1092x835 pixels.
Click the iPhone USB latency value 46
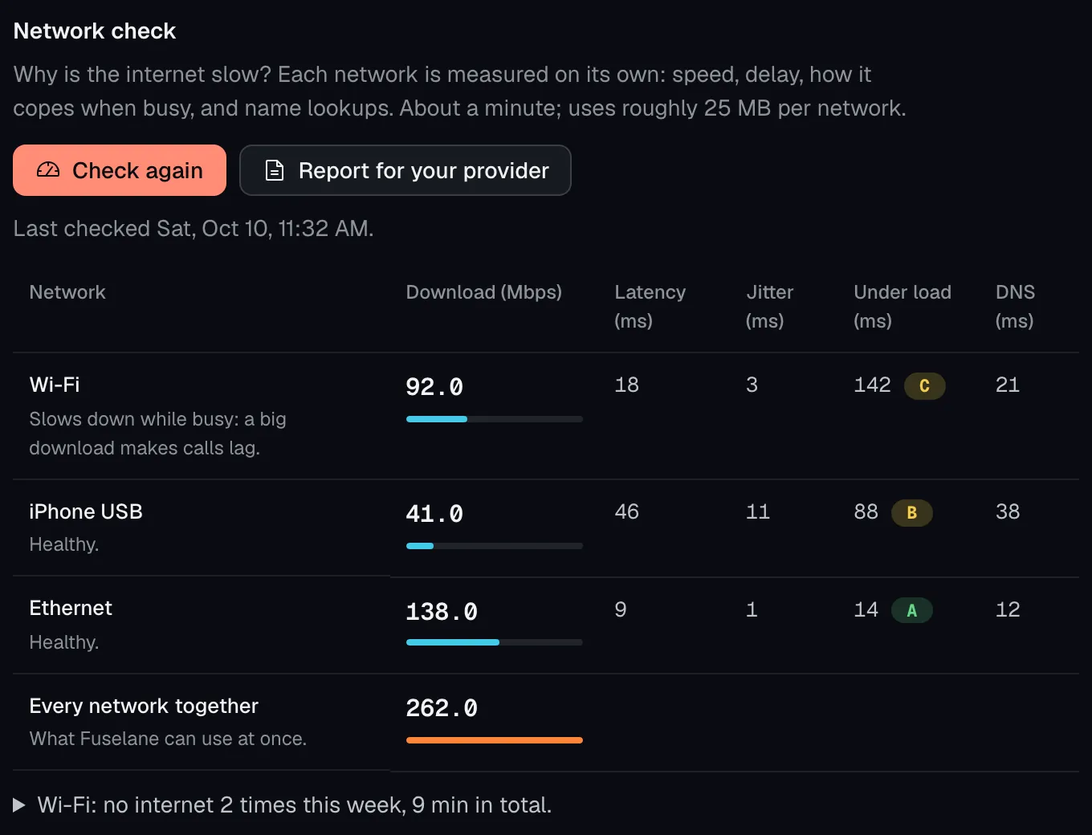tap(626, 511)
